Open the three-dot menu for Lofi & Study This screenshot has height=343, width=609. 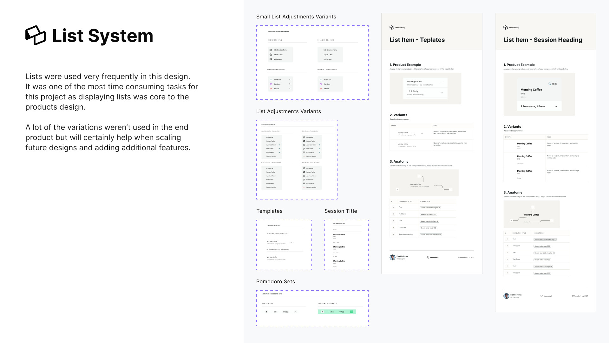click(x=442, y=93)
